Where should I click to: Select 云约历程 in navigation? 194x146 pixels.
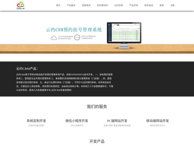click(x=118, y=5)
